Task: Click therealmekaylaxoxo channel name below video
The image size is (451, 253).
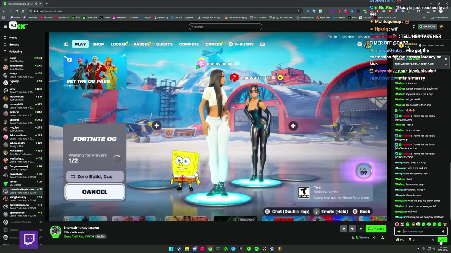Action: click(x=81, y=228)
